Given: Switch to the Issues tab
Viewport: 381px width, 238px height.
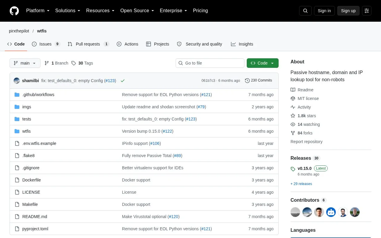Looking at the screenshot, I should (x=46, y=44).
